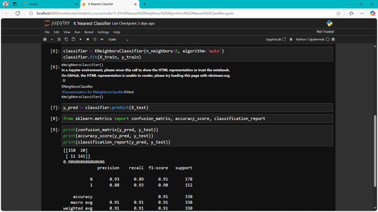Click the precision column header
The image size is (378, 212).
pos(108,168)
